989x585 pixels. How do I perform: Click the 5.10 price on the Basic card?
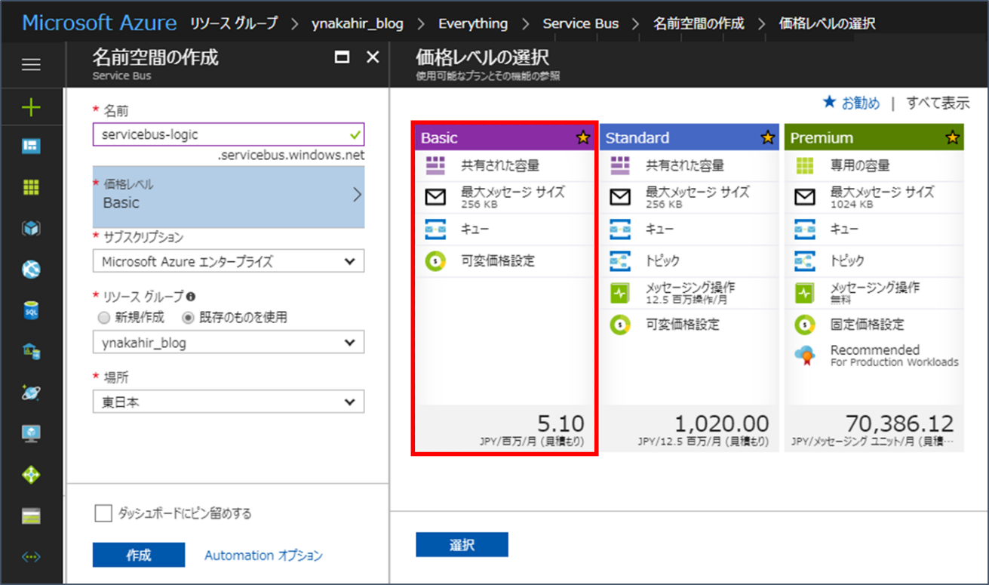pyautogui.click(x=561, y=423)
